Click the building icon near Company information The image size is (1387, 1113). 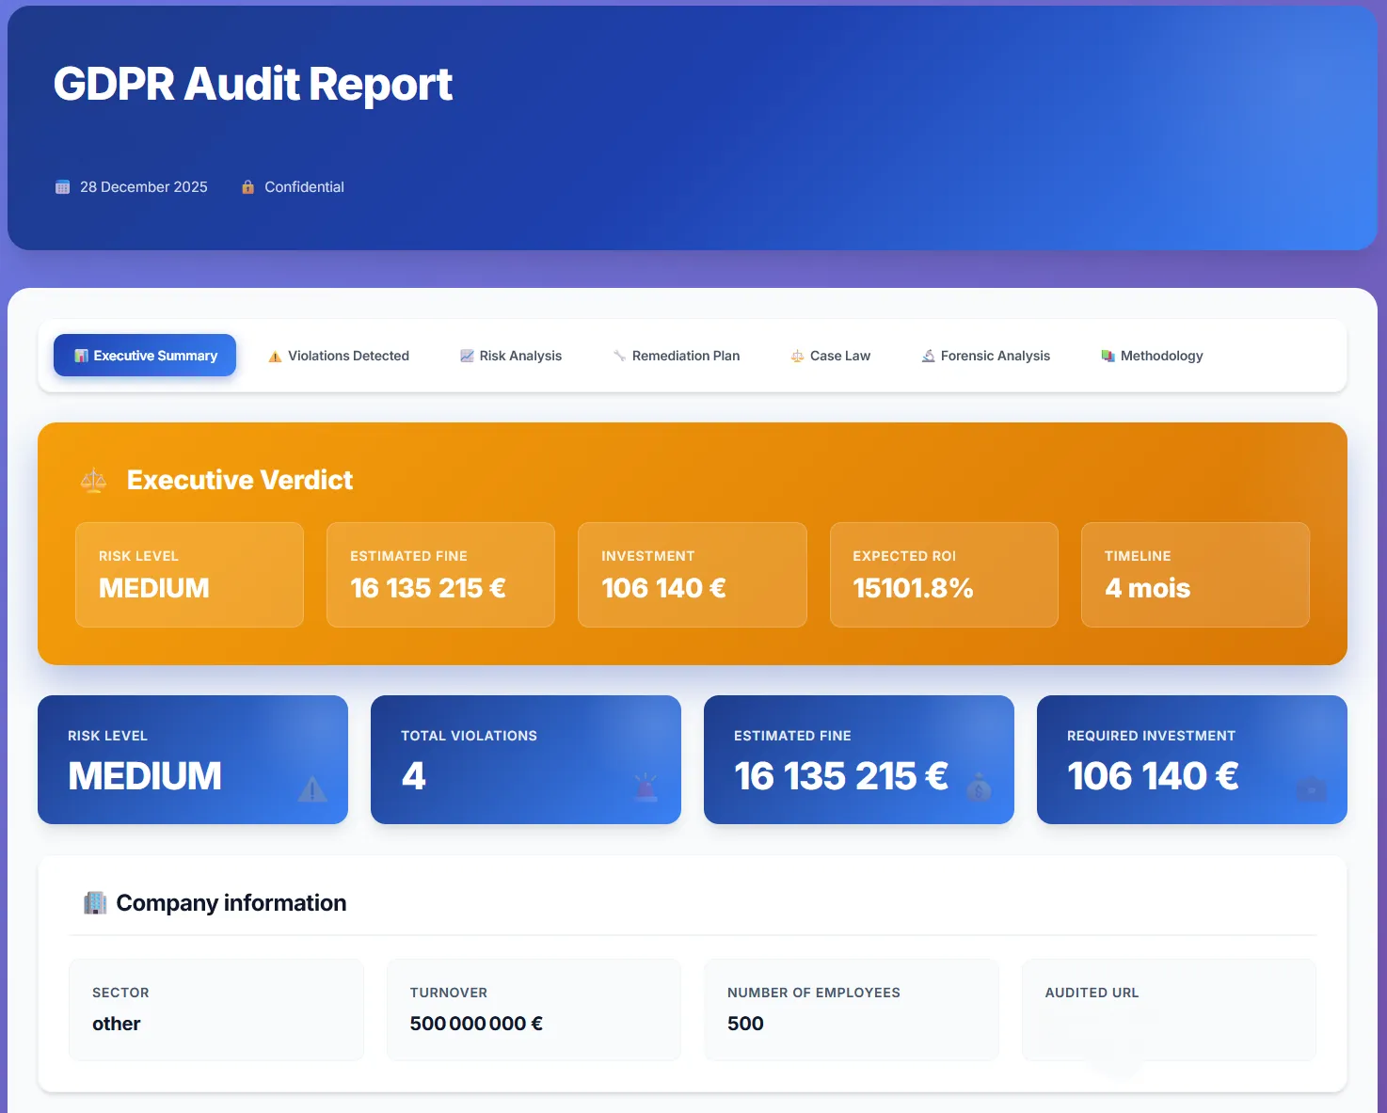pos(95,902)
